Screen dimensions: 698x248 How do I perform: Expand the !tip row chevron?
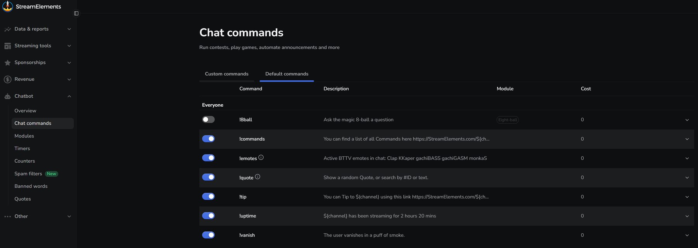687,197
